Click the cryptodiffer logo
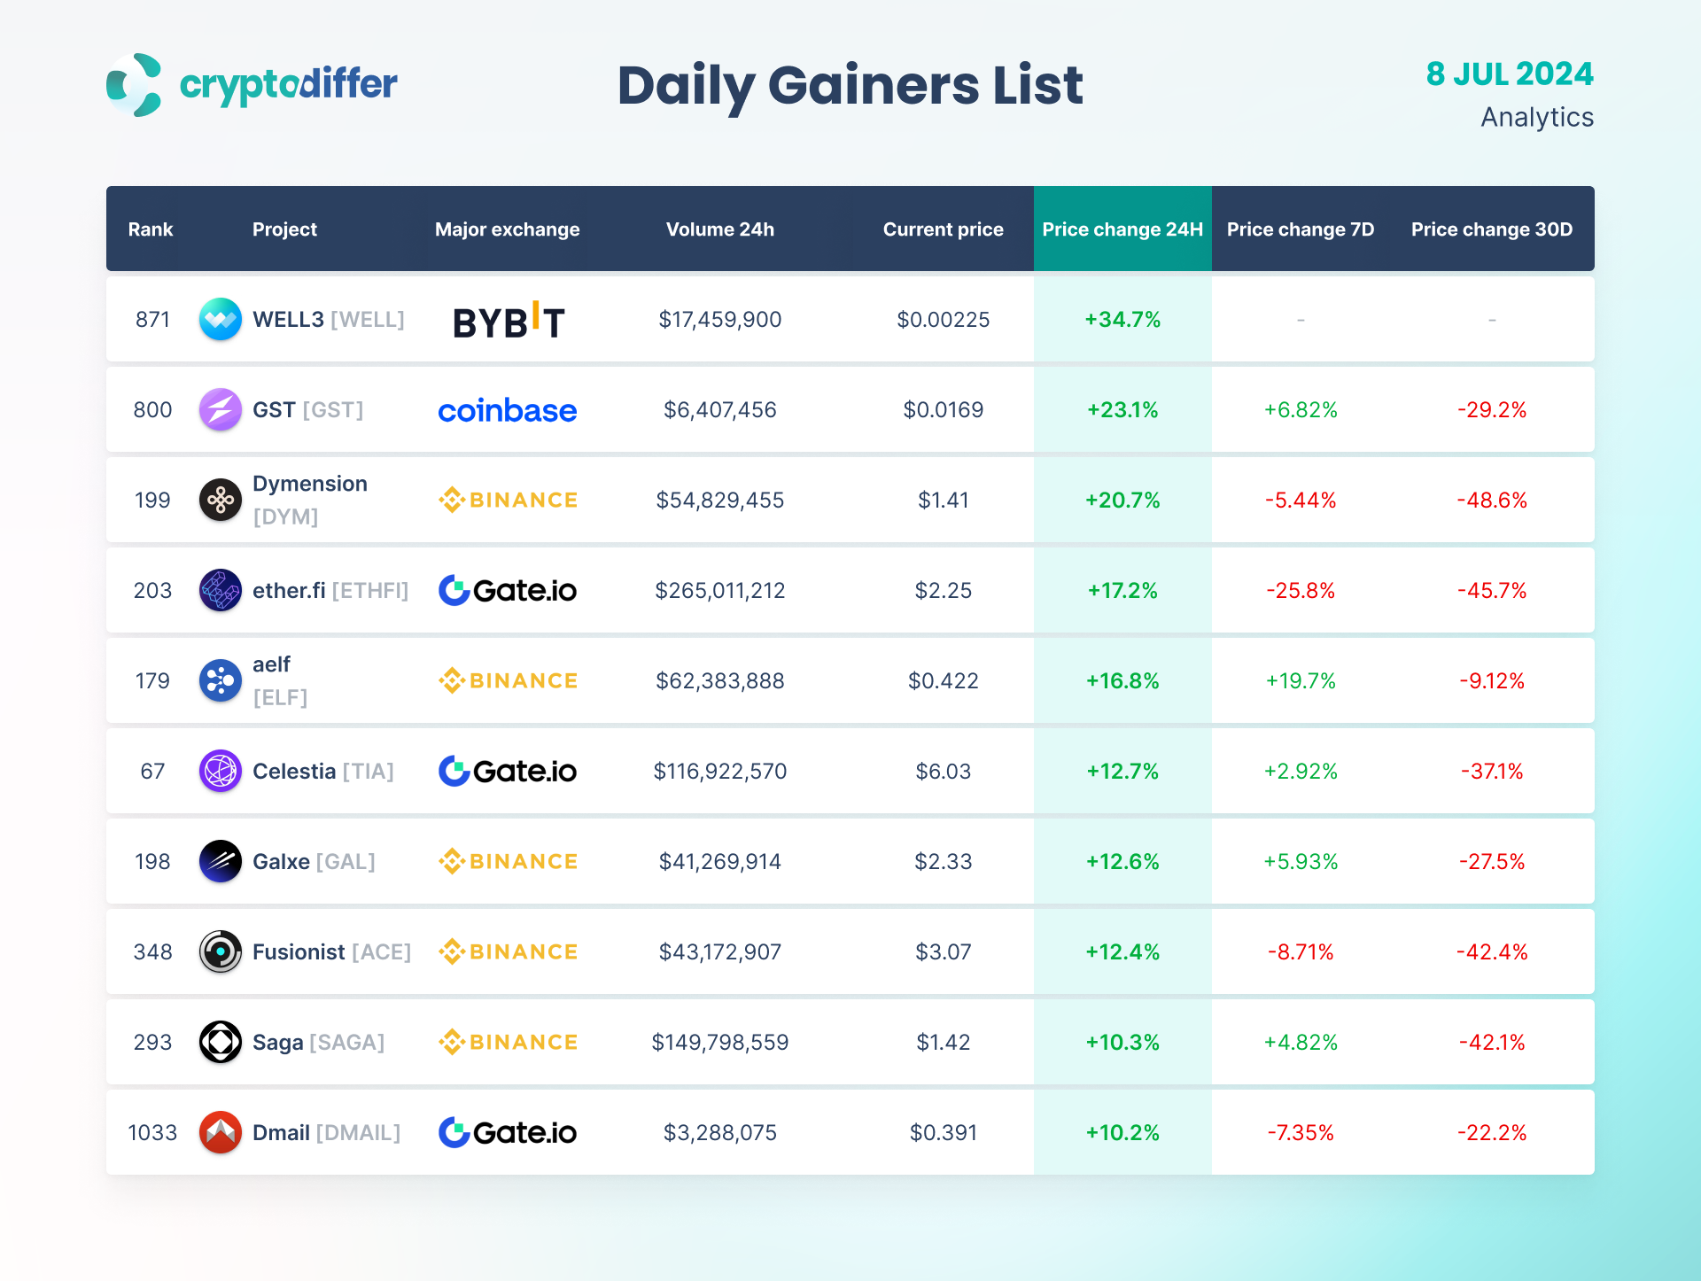The height and width of the screenshot is (1281, 1701). pos(252,85)
